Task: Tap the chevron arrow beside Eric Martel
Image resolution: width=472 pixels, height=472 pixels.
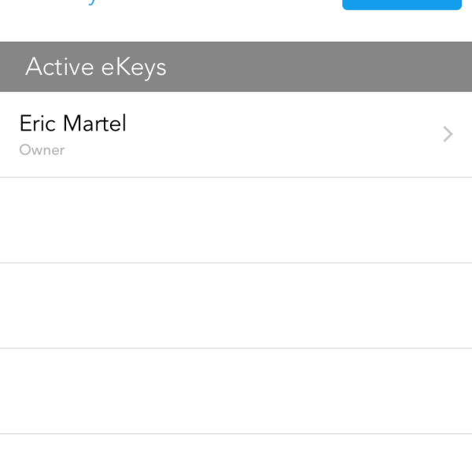Action: coord(448,135)
